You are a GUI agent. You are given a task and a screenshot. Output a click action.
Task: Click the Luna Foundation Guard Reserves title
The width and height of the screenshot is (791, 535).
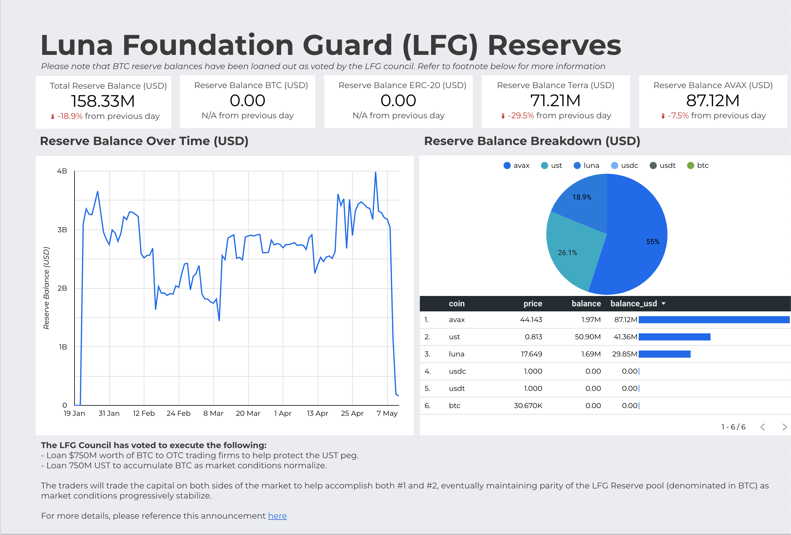[330, 45]
